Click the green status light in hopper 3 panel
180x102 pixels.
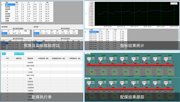(114, 72)
